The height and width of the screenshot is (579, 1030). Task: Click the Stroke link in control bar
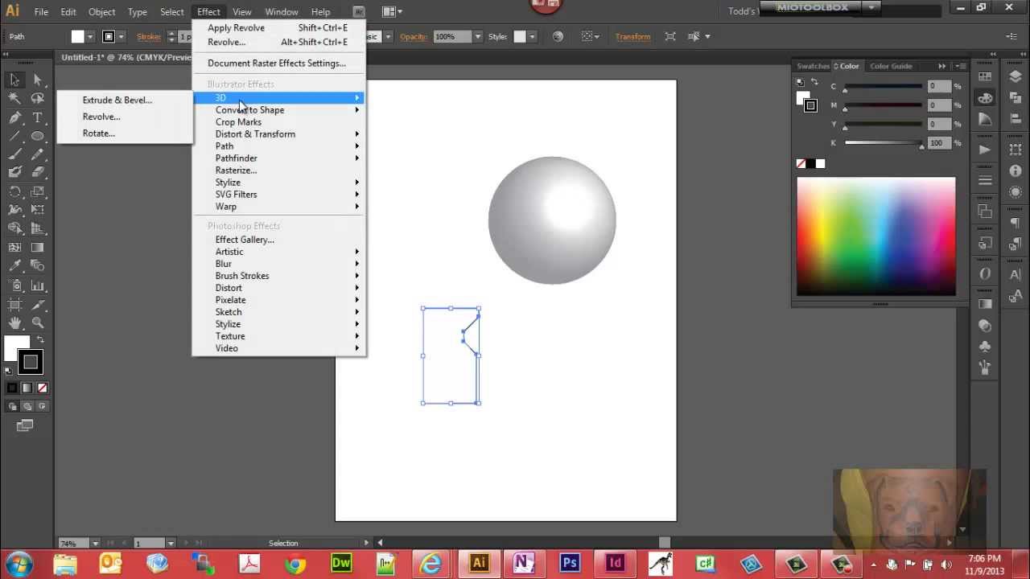(x=149, y=37)
